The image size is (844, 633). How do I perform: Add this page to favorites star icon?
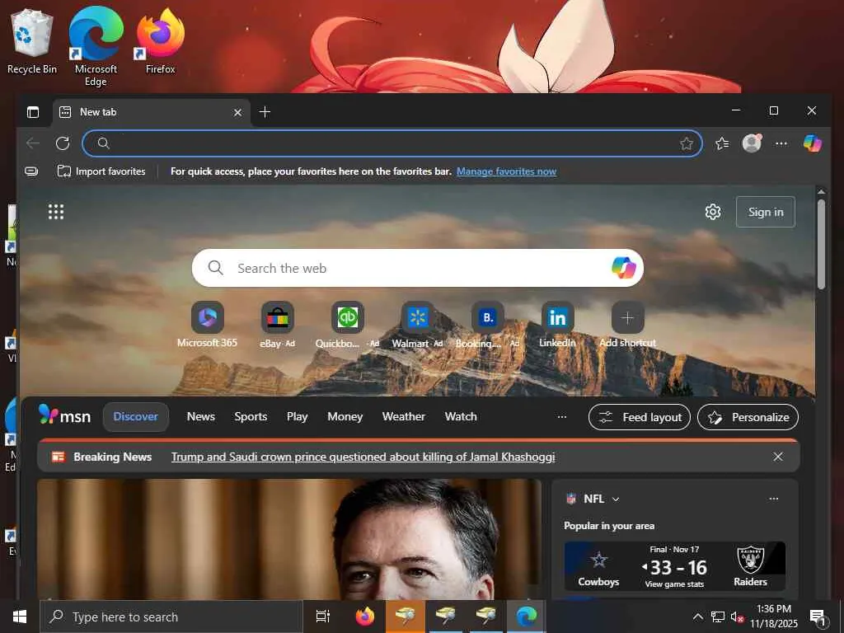686,143
